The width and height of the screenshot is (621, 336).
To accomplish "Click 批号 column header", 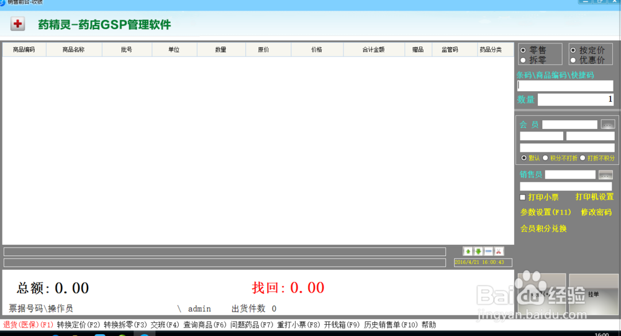I will pos(127,50).
